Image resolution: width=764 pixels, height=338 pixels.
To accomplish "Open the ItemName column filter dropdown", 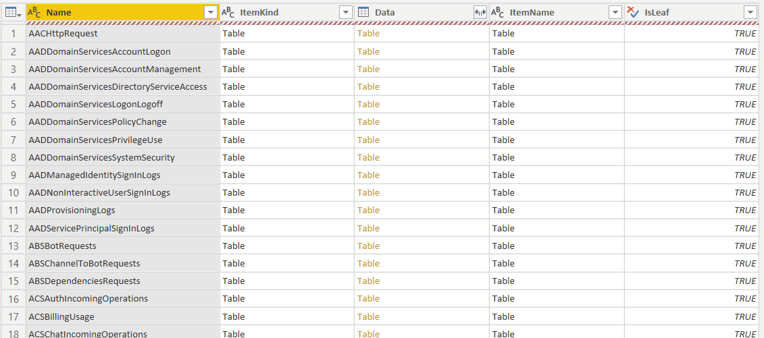I will [616, 13].
